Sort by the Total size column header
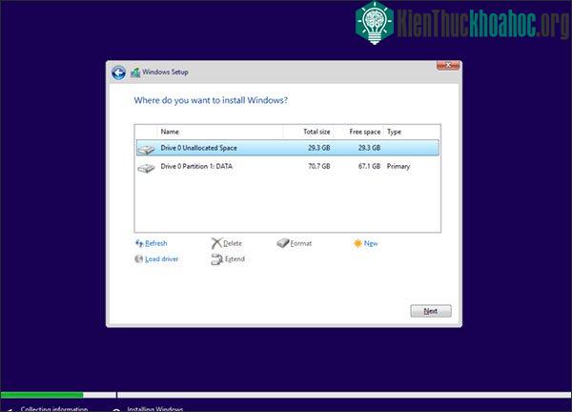Image resolution: width=572 pixels, height=412 pixels. (x=308, y=132)
